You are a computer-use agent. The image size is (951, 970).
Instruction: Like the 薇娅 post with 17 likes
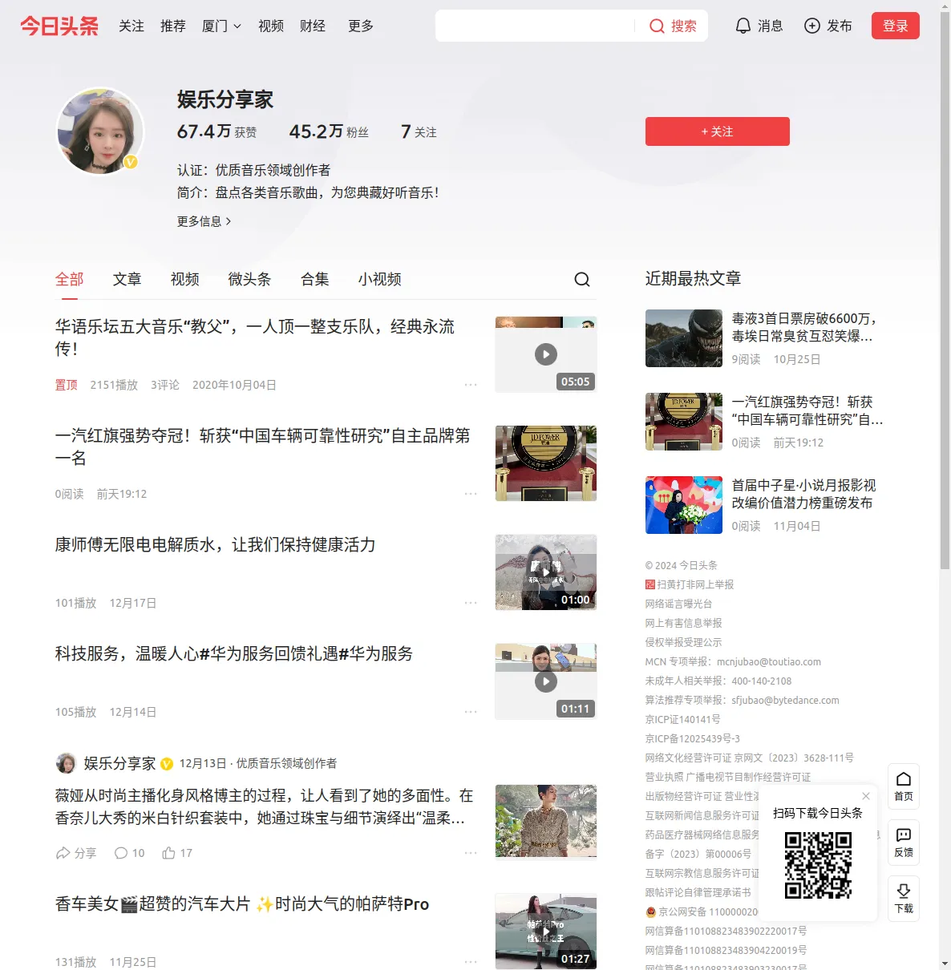177,853
